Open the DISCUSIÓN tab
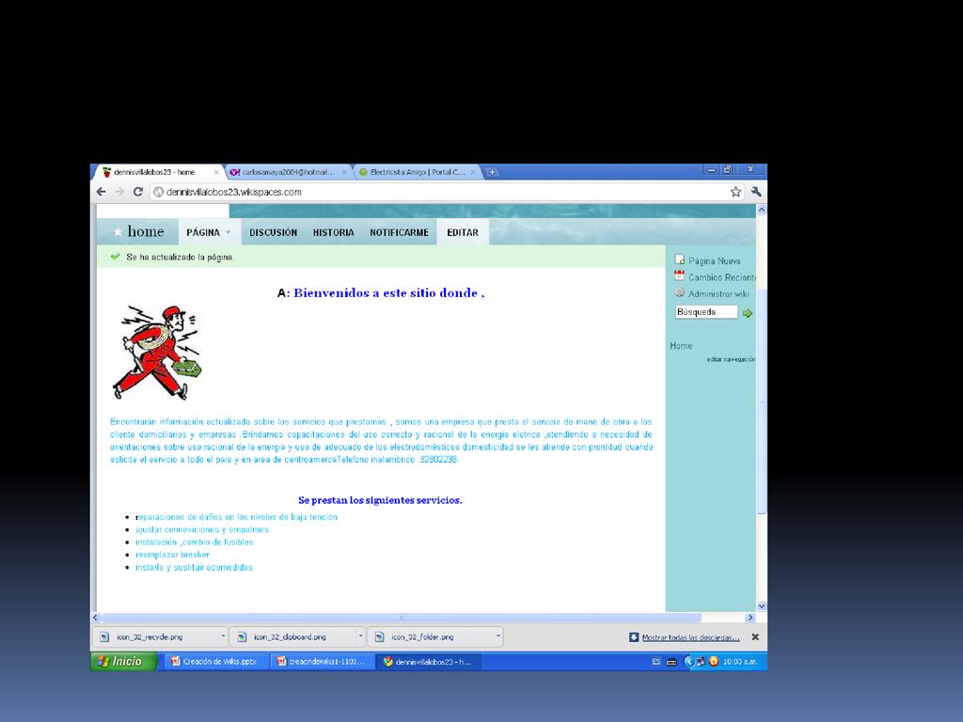Screen dimensions: 963x722 pyautogui.click(x=274, y=232)
